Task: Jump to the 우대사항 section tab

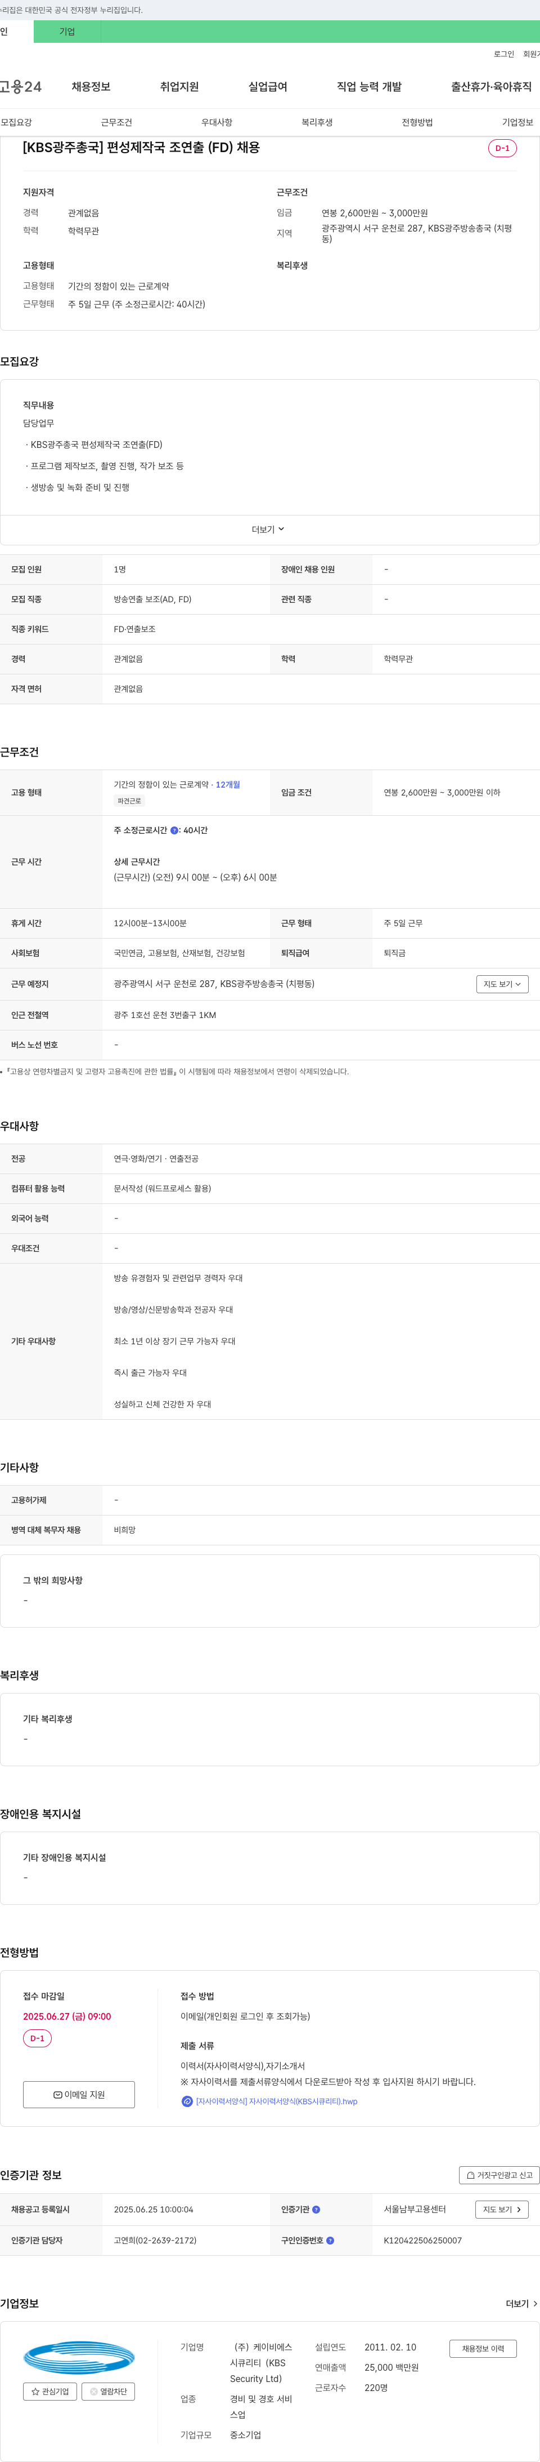Action: pyautogui.click(x=217, y=122)
